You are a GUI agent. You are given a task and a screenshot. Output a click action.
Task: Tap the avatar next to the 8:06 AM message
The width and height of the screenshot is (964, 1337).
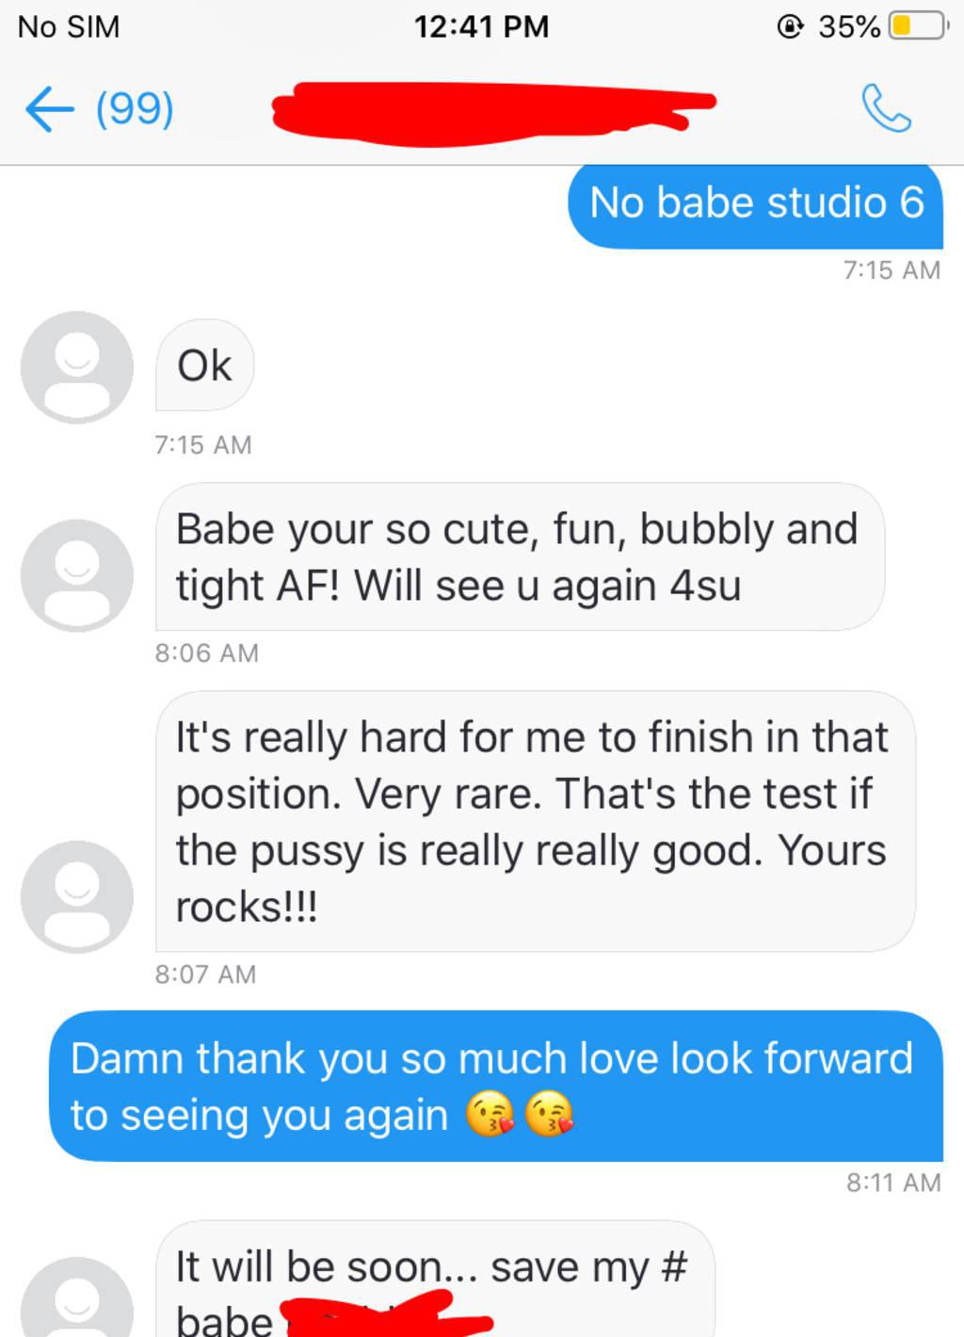point(77,574)
